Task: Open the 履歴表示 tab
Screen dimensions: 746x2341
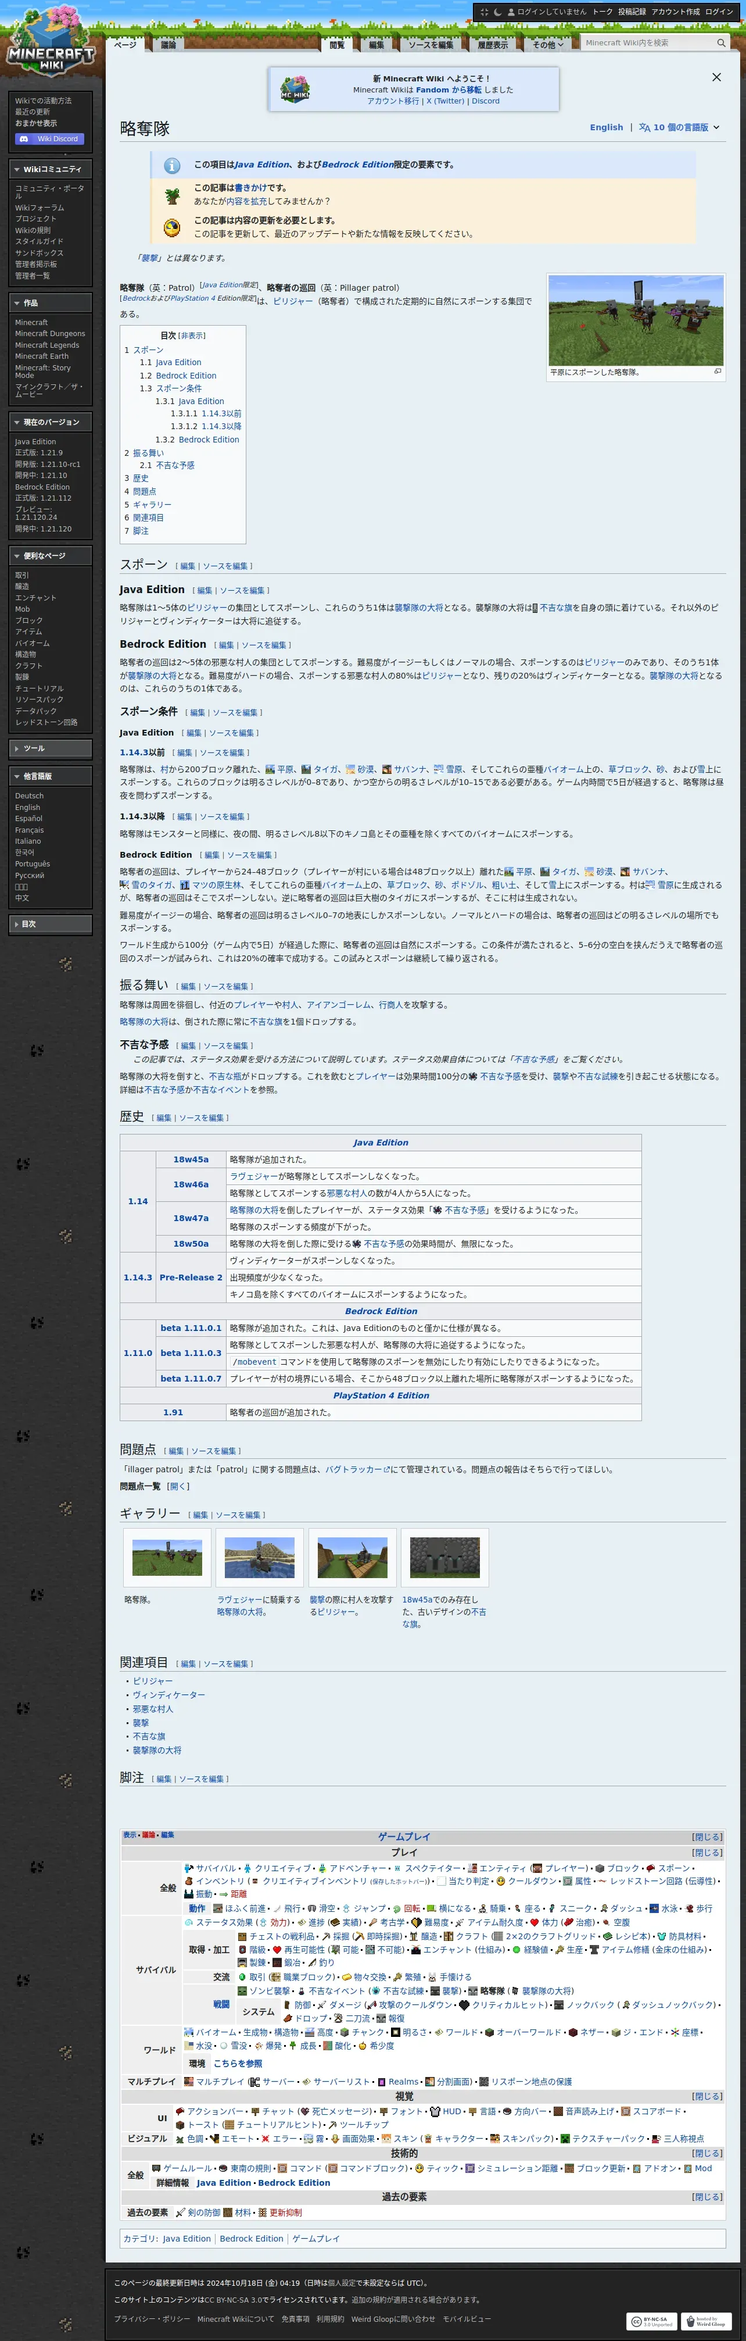Action: pos(493,45)
